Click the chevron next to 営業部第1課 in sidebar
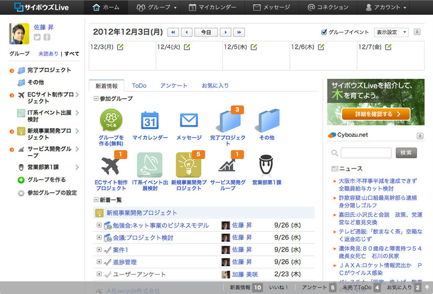 pyautogui.click(x=77, y=167)
